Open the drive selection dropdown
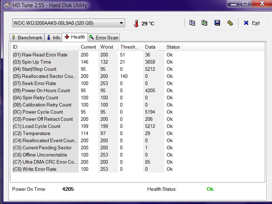This screenshot has width=272, height=204. point(69,23)
